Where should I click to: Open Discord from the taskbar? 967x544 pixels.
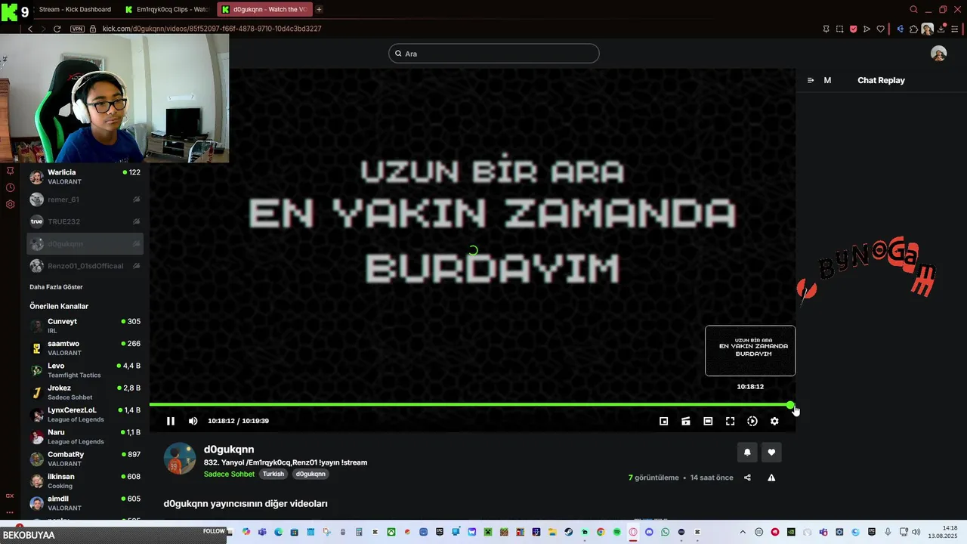pyautogui.click(x=649, y=532)
